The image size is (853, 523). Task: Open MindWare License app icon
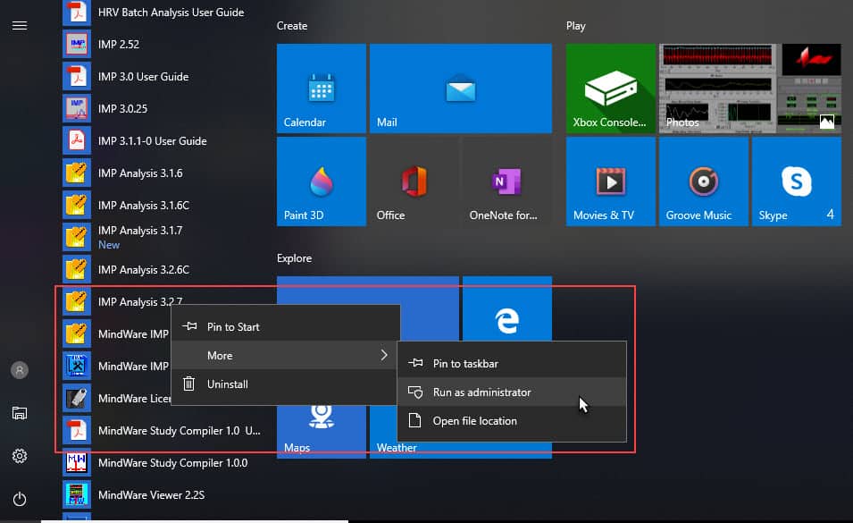pos(77,399)
